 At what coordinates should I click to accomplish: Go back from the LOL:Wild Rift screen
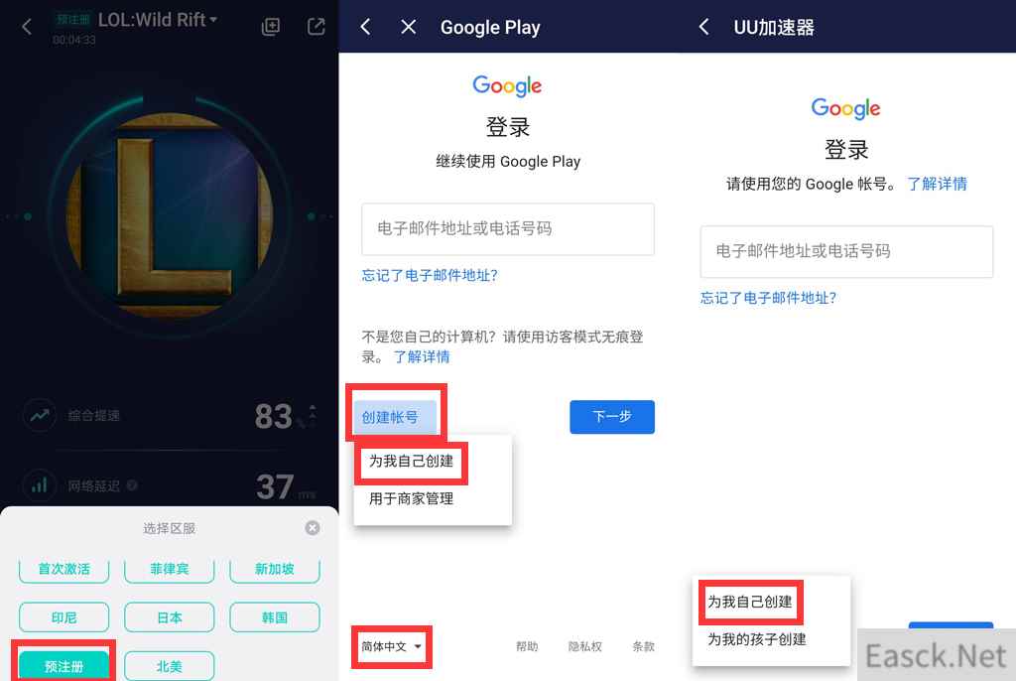(27, 27)
